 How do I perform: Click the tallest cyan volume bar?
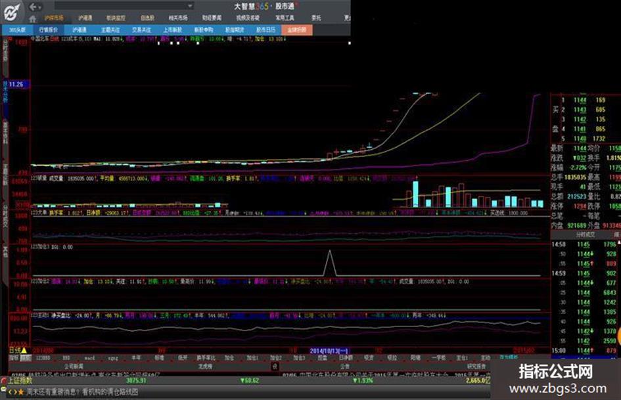[x=415, y=194]
